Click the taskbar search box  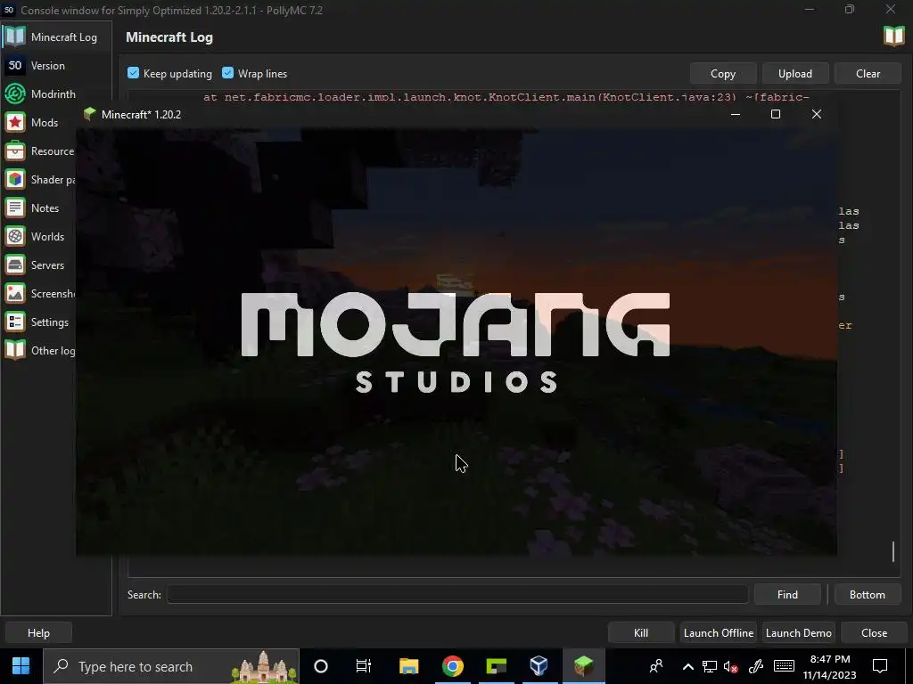pyautogui.click(x=171, y=666)
